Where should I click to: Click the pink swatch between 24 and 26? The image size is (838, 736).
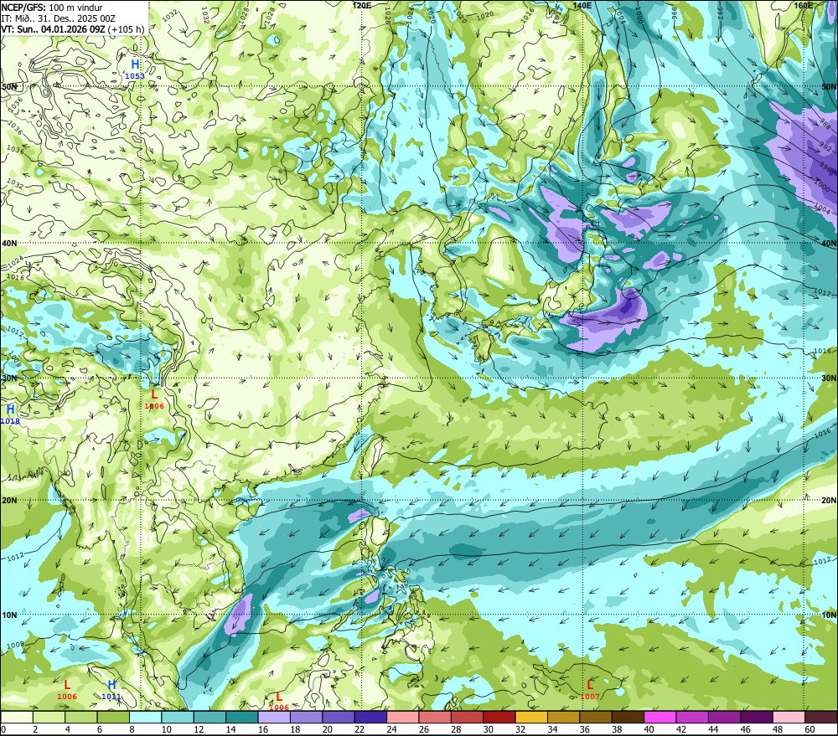pos(402,717)
